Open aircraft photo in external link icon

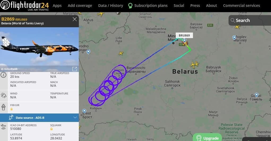click(75, 69)
